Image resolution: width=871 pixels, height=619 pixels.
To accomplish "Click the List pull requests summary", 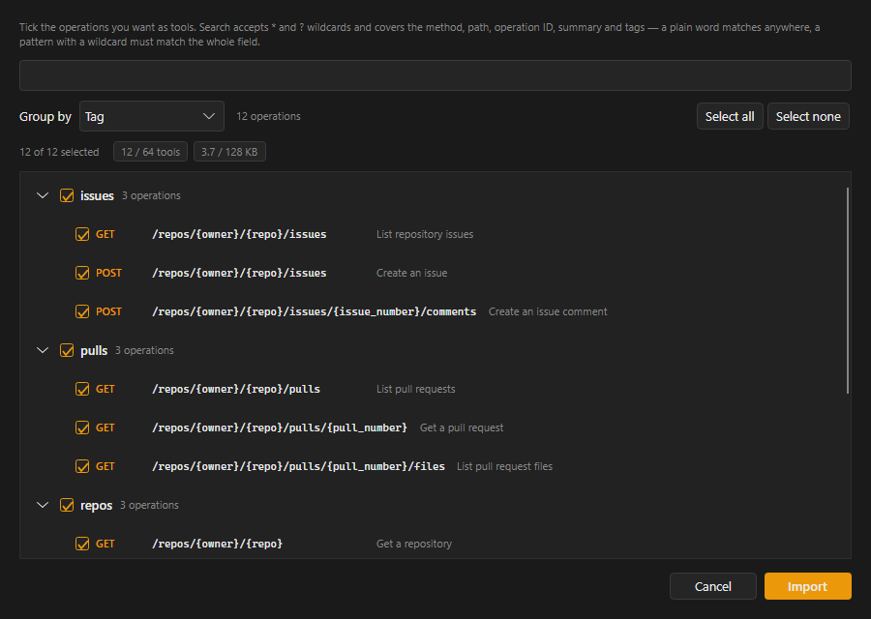I will (415, 389).
